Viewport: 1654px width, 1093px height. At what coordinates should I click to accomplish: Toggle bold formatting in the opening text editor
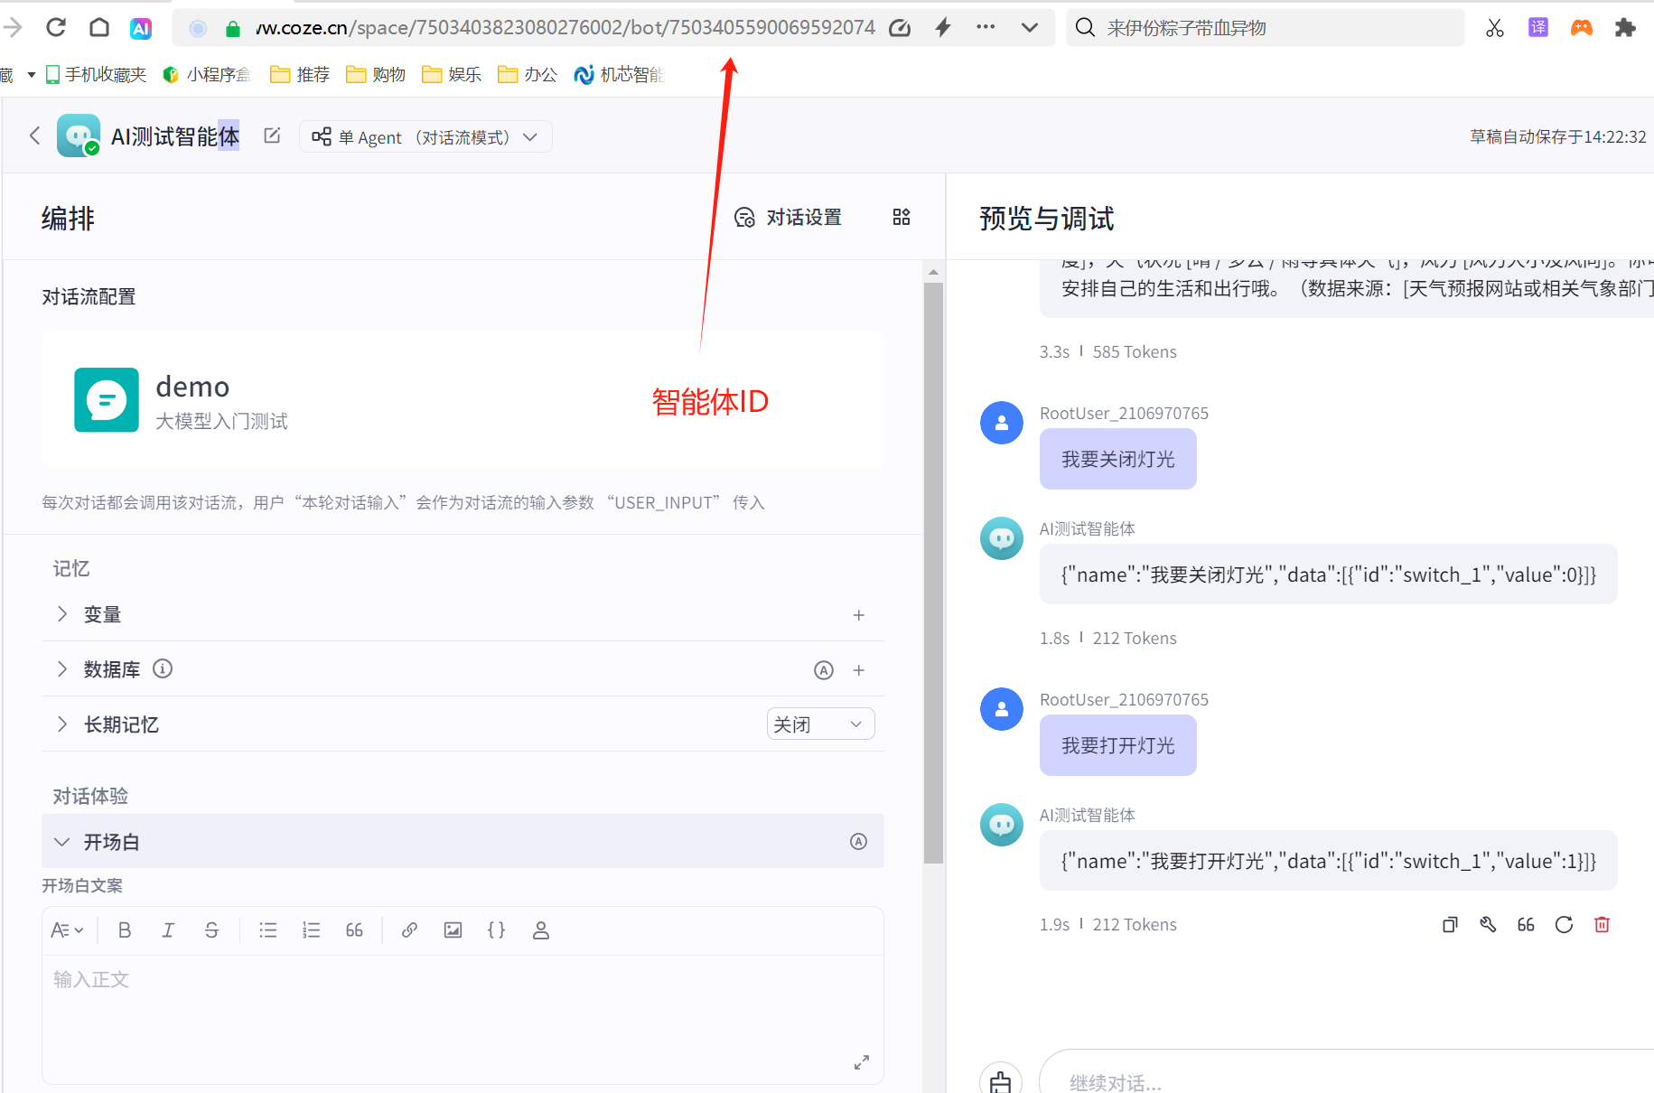[124, 930]
